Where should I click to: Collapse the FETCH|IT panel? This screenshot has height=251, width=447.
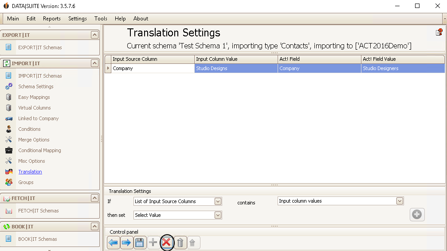tap(94, 198)
